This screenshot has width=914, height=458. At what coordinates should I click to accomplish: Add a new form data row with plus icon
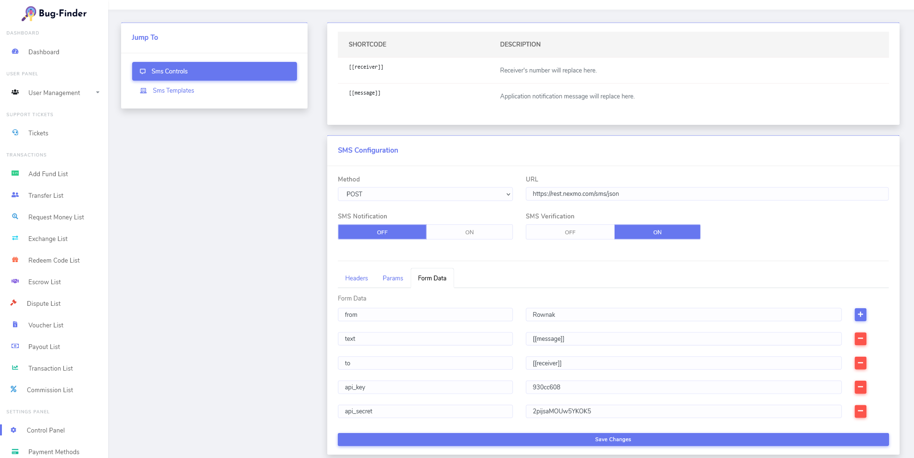tap(860, 314)
